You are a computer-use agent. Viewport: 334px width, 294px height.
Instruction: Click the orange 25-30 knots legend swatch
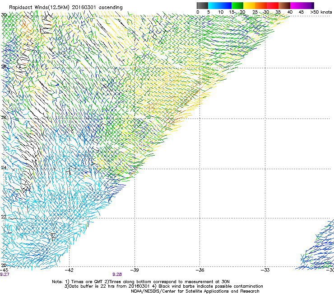261,5
